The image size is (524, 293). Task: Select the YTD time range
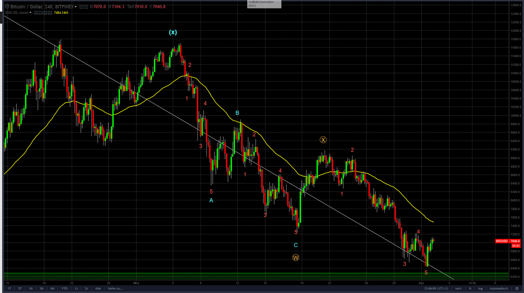(x=64, y=288)
